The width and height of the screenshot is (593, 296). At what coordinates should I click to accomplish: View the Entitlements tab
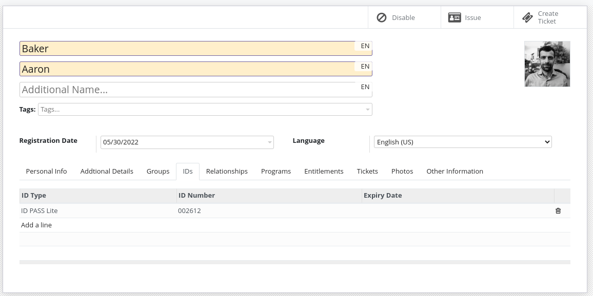[324, 171]
